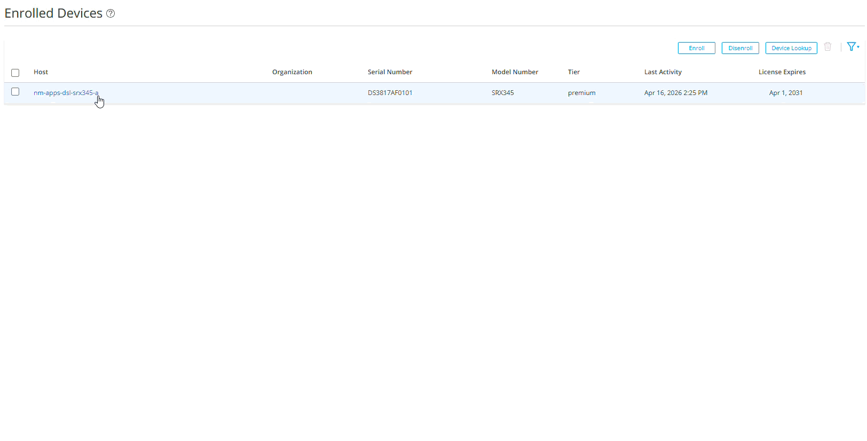Viewport: 867px width, 441px height.
Task: Click the Model Number column header
Action: (x=515, y=72)
